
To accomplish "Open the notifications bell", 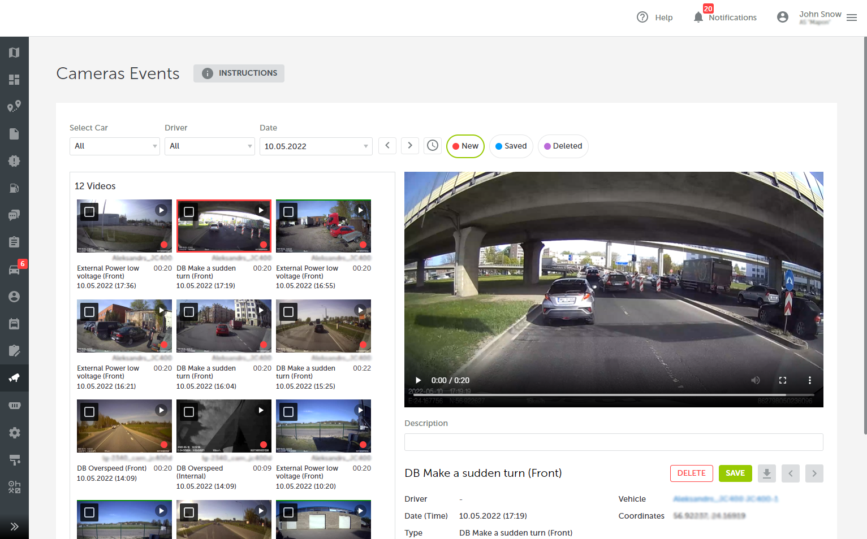I will (x=698, y=17).
